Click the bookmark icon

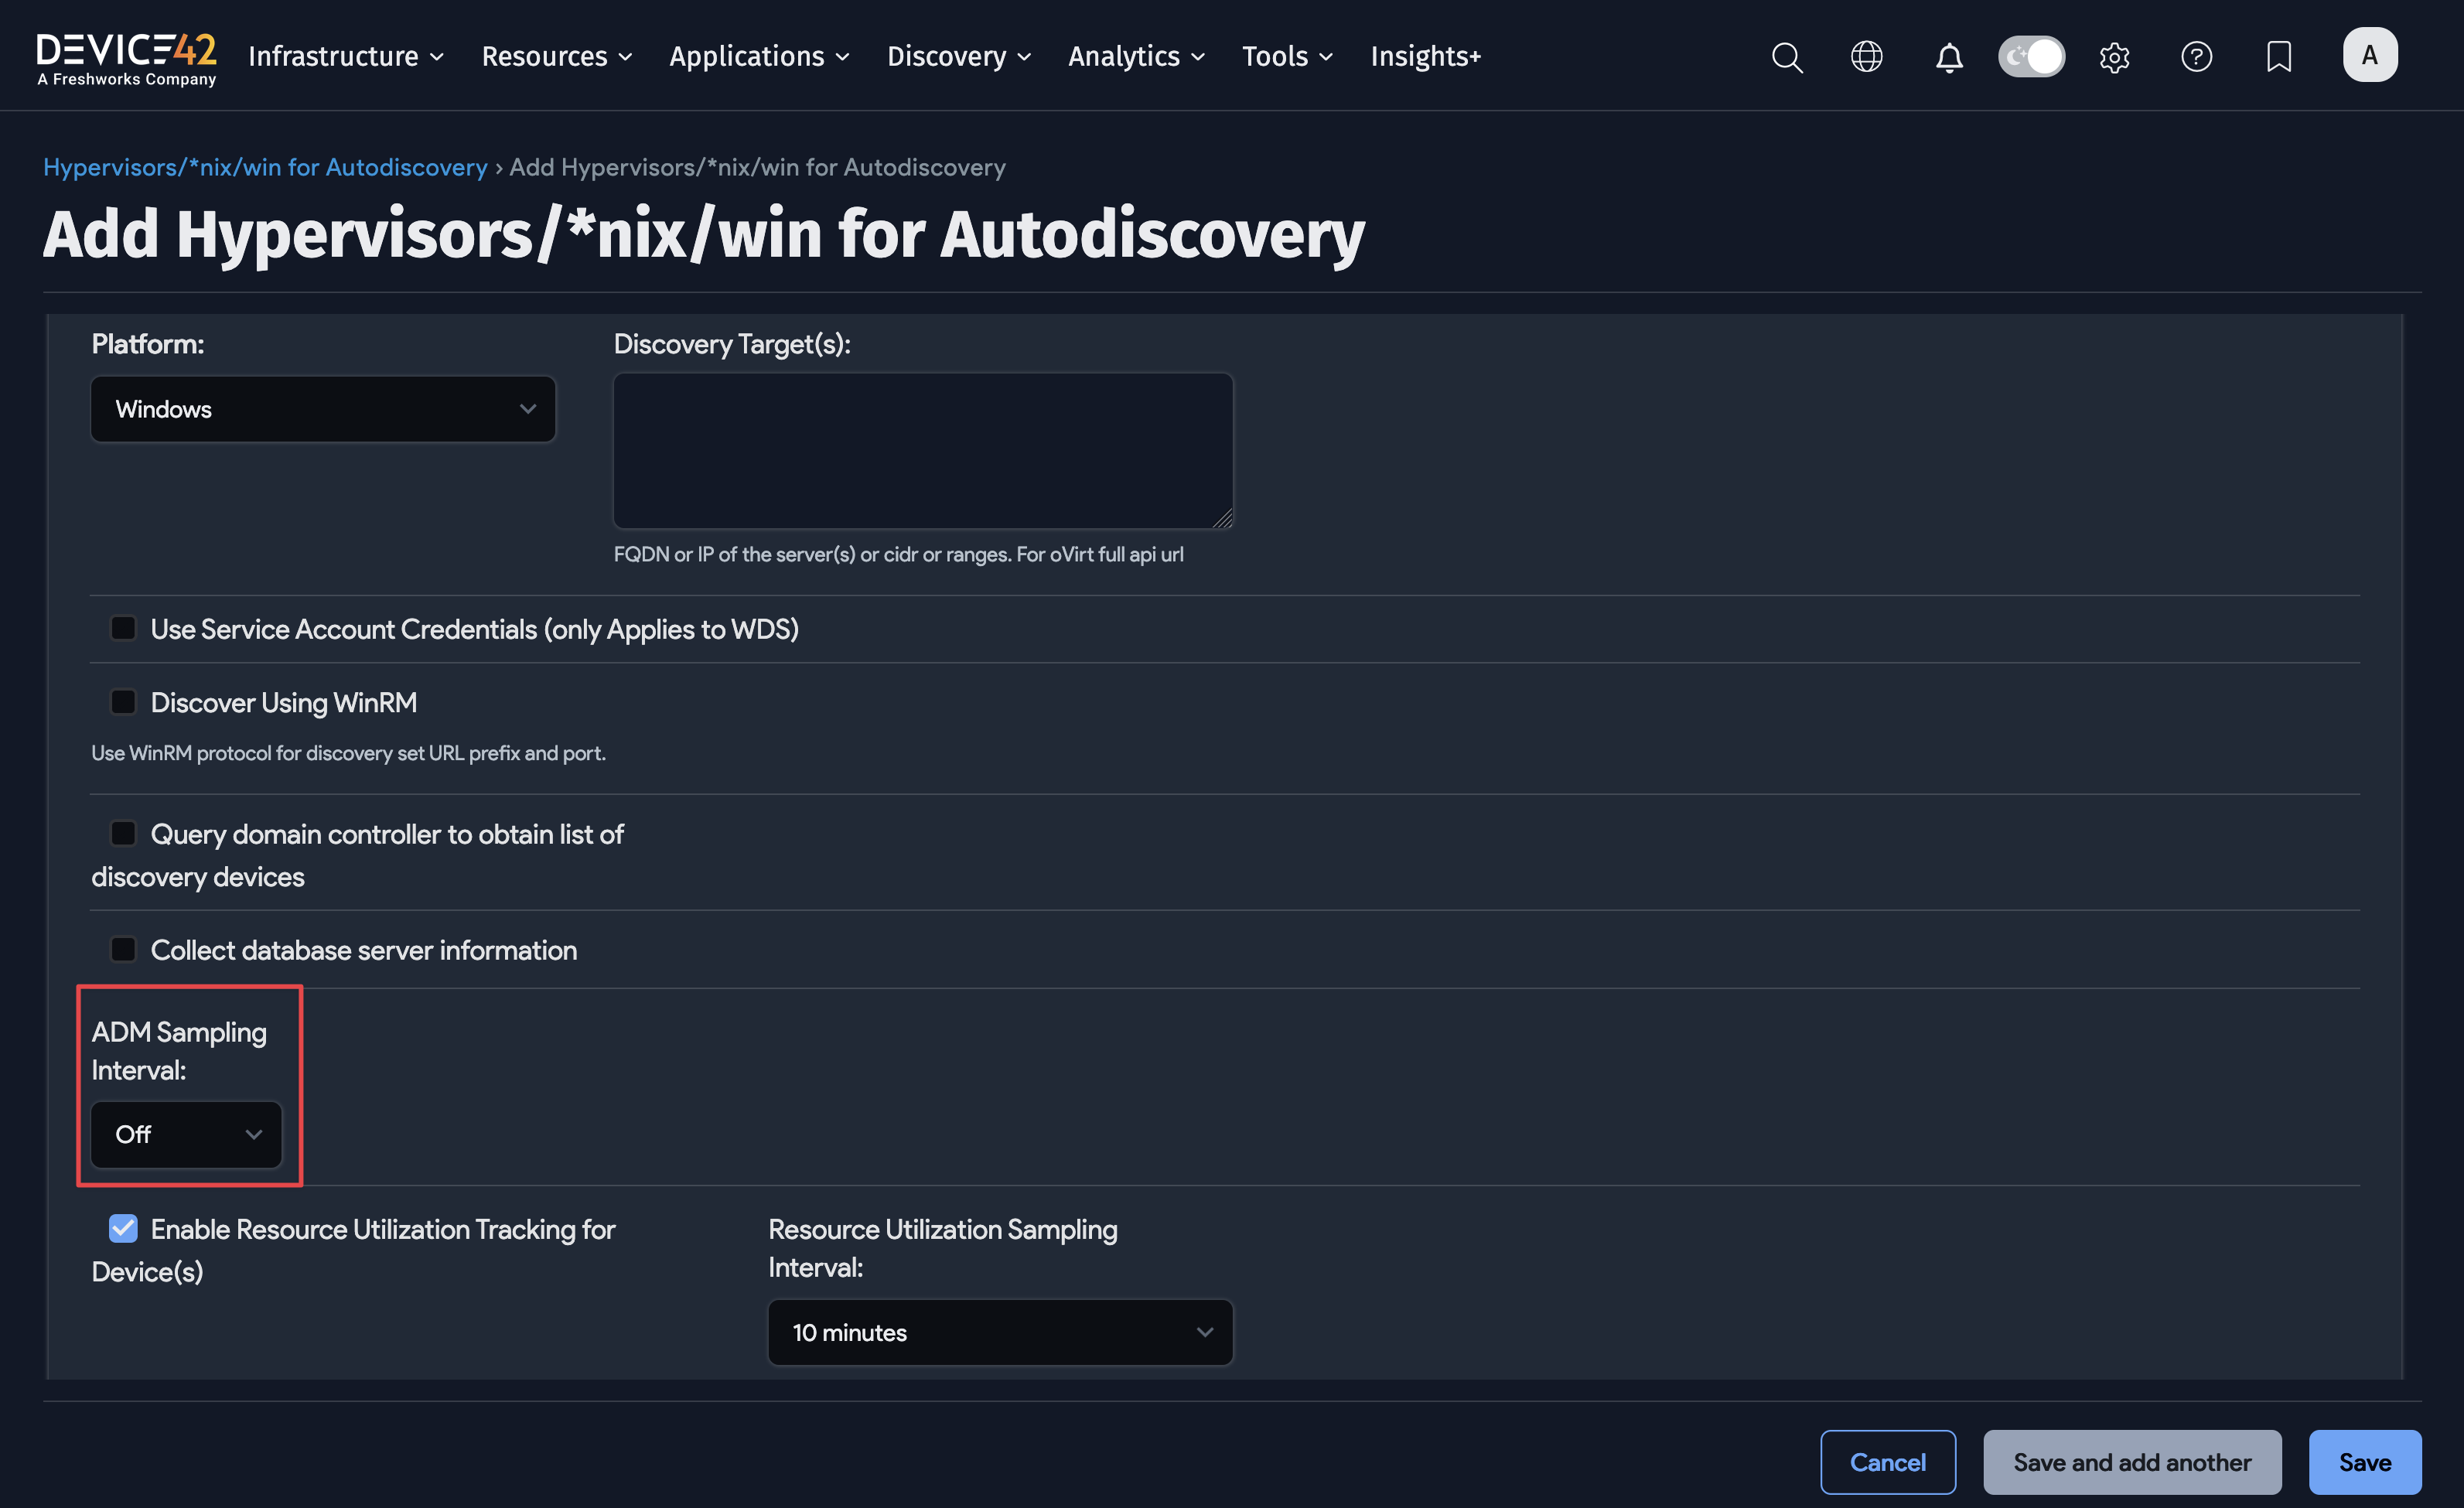tap(2278, 57)
